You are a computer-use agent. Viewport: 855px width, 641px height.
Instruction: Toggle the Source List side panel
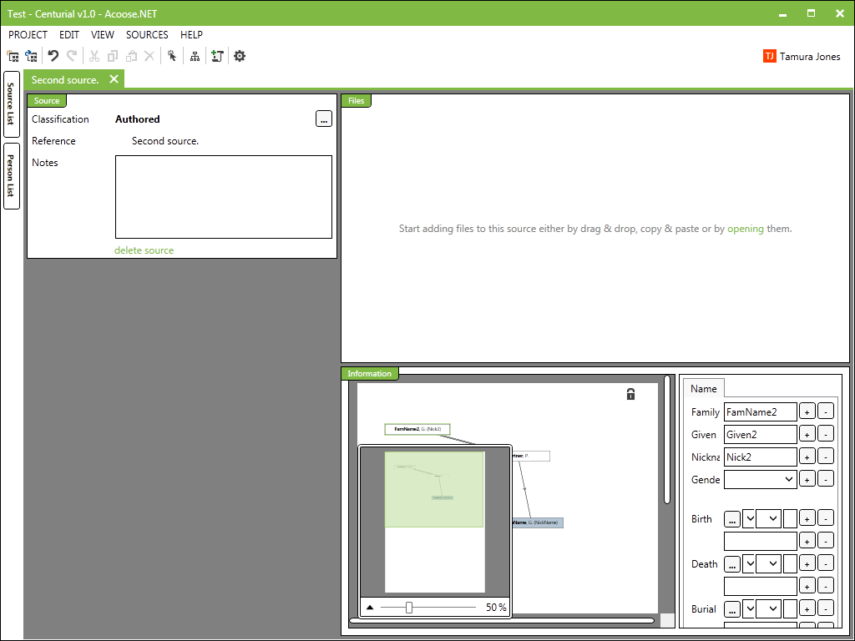[12, 104]
